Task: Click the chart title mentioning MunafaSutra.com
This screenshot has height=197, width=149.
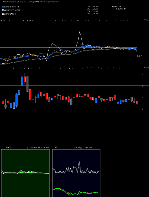Action: click(x=30, y=2)
